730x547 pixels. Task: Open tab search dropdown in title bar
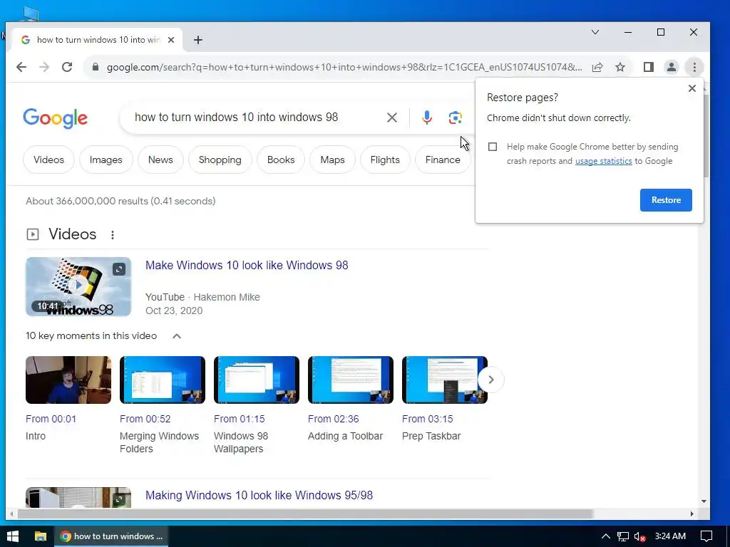(x=595, y=32)
